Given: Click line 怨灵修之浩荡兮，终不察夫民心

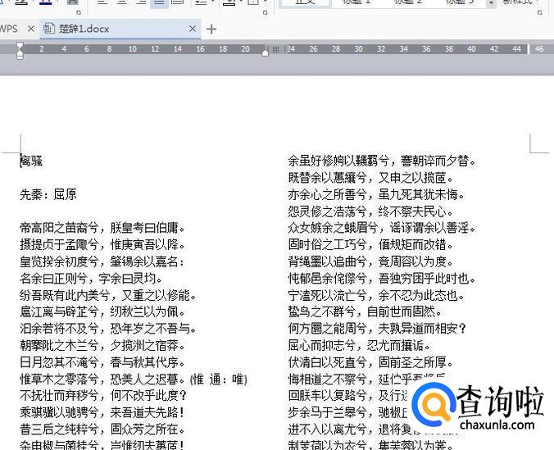Looking at the screenshot, I should pos(371,211).
